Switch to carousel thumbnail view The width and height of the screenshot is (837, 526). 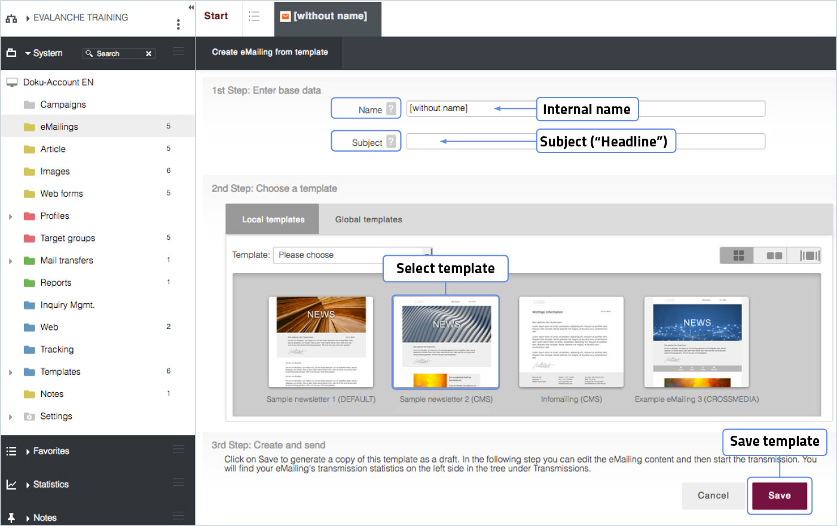point(809,255)
